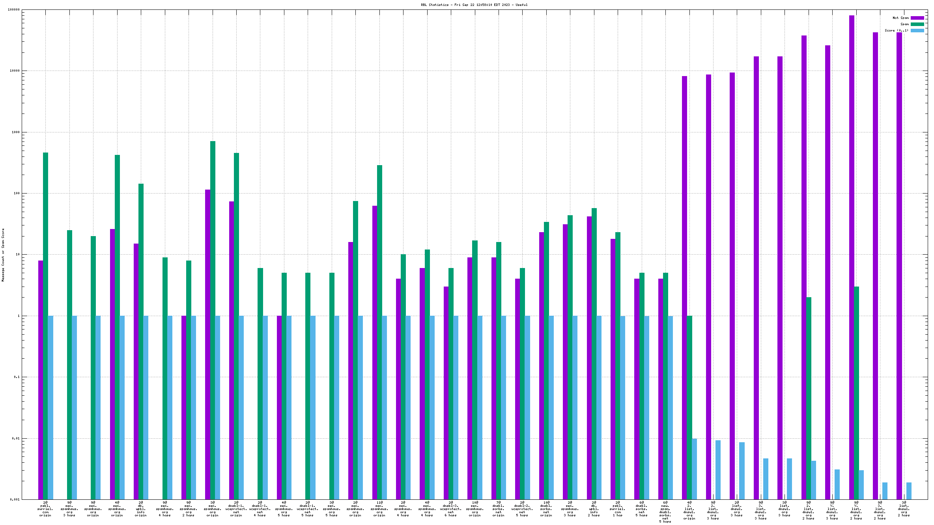Click the 'Message Count or Spam Score' axis label
Screen dimensions: 934x525
pyautogui.click(x=3, y=255)
